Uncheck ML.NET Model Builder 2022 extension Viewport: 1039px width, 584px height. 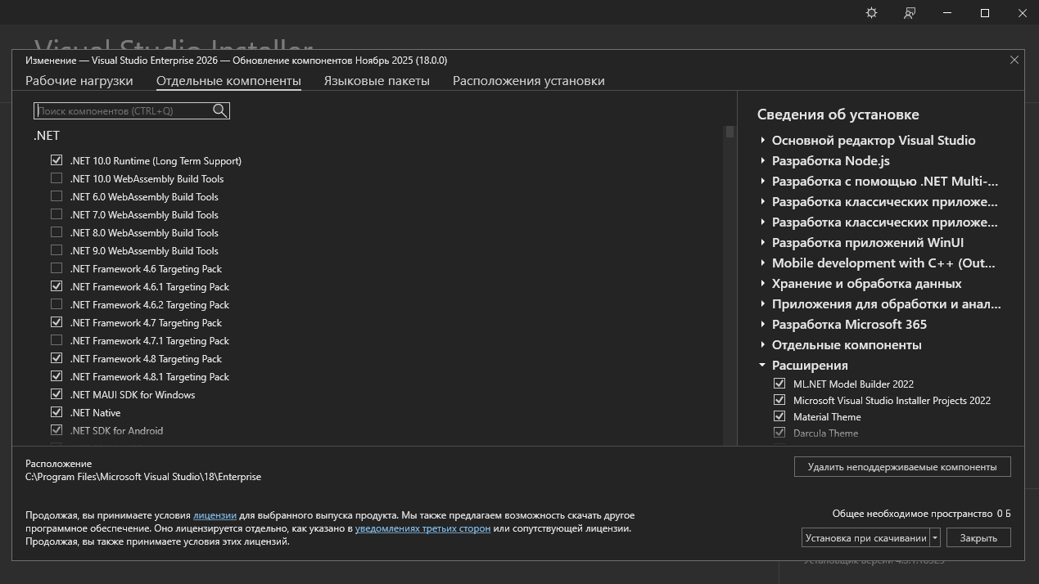coord(779,384)
